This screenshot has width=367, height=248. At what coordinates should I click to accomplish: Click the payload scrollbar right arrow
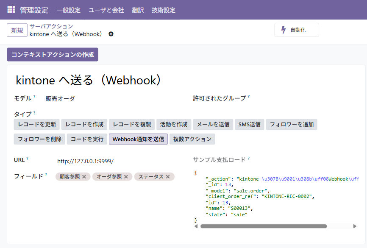point(355,226)
